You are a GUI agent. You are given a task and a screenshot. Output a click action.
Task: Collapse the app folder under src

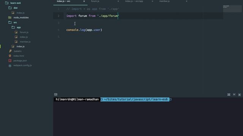16,28
